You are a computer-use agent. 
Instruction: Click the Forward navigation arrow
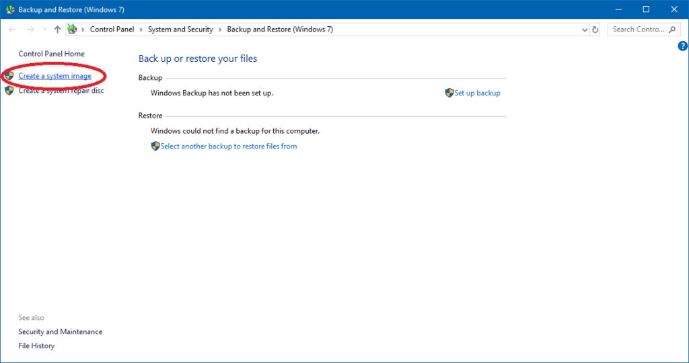[x=30, y=30]
